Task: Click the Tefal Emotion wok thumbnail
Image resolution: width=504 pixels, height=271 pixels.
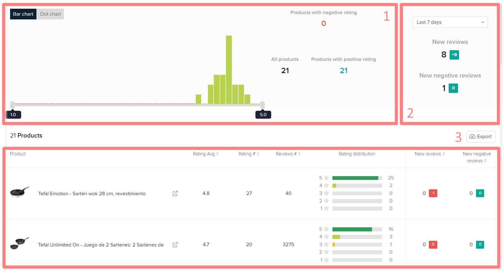Action: [x=19, y=192]
